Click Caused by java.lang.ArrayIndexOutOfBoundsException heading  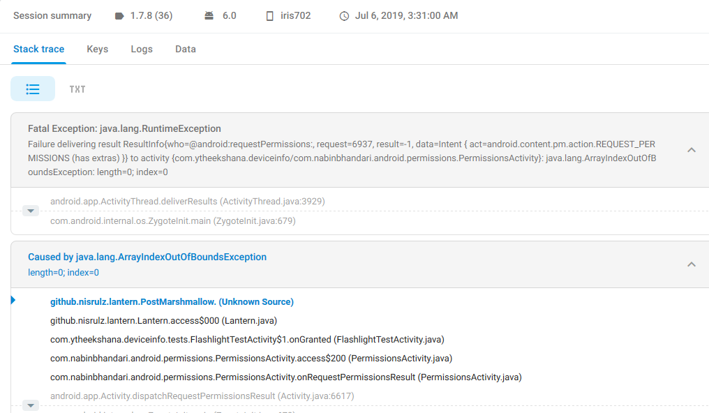click(147, 257)
